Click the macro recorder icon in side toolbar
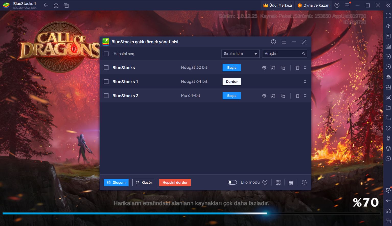392x226 pixels. [388, 56]
